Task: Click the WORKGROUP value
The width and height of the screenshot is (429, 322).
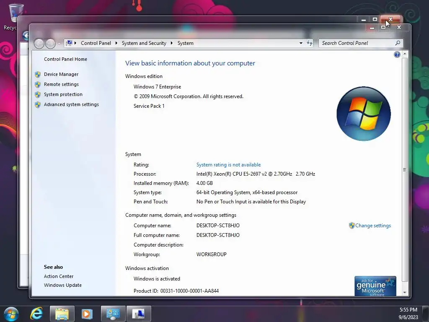Action: click(211, 254)
